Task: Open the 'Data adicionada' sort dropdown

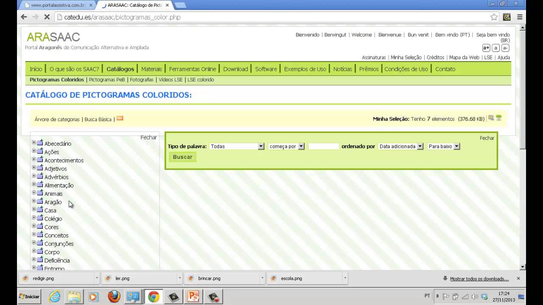Action: (400, 146)
